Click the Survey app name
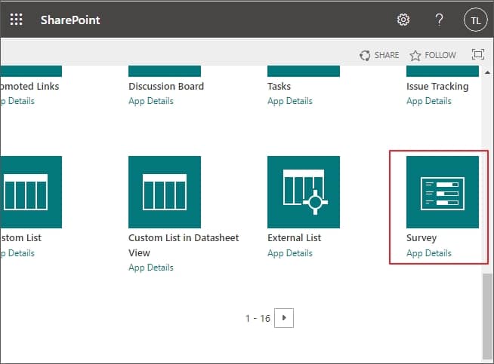This screenshot has width=494, height=364. 421,238
